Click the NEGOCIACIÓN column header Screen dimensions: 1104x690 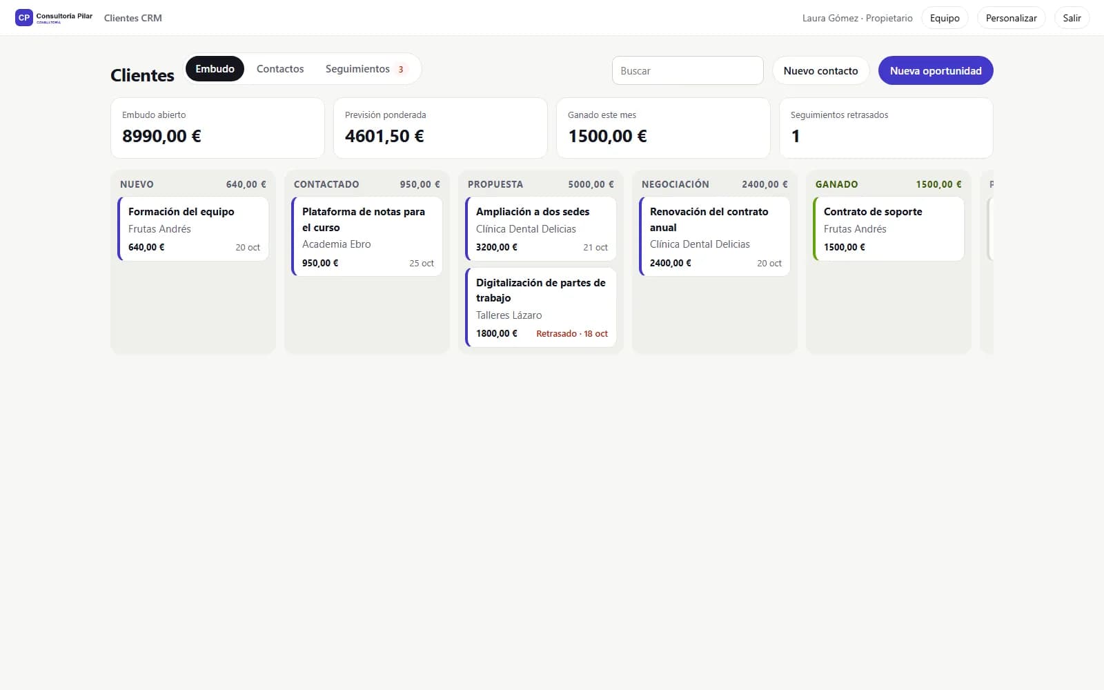(676, 184)
